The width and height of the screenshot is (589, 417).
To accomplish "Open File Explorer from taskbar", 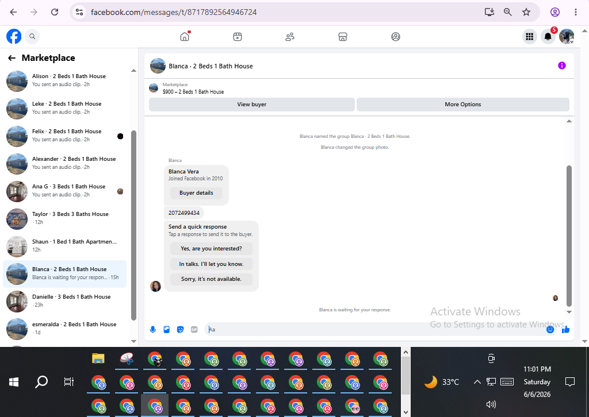I will click(x=98, y=359).
